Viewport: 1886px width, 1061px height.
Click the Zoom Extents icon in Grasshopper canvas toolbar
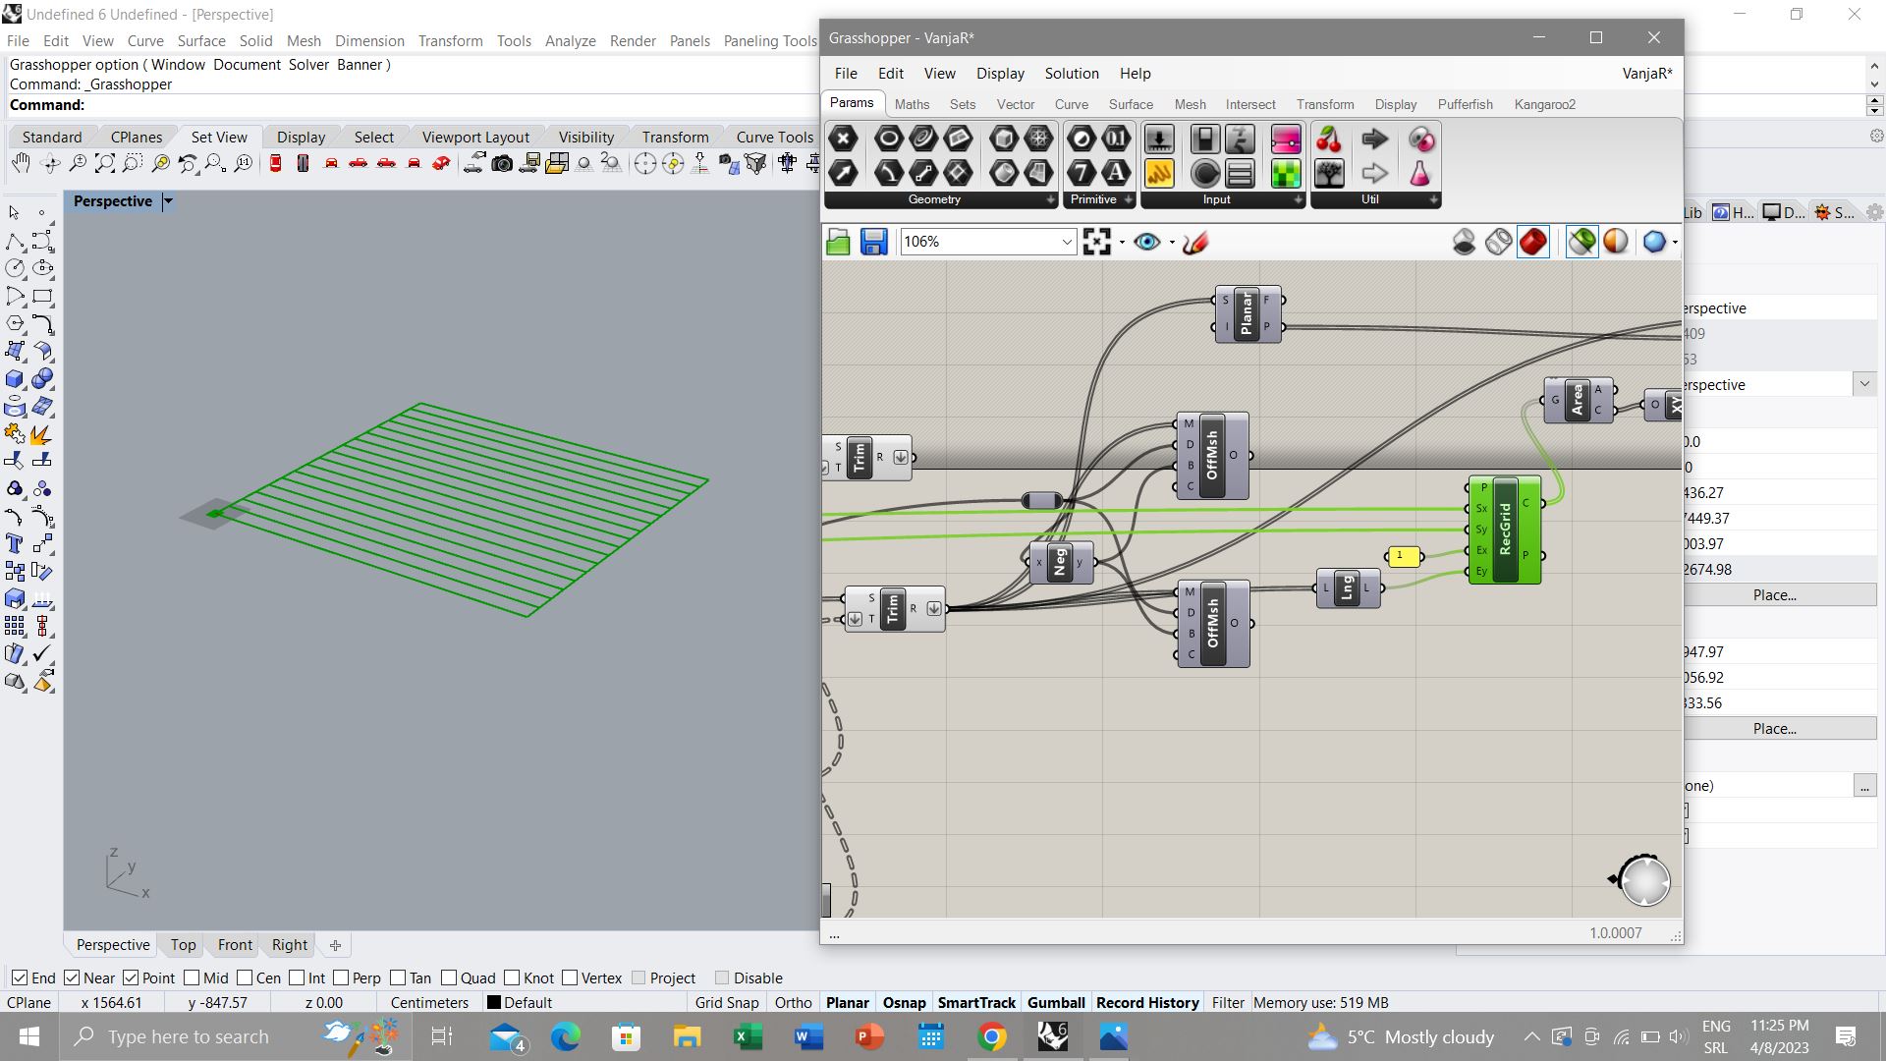click(1096, 242)
